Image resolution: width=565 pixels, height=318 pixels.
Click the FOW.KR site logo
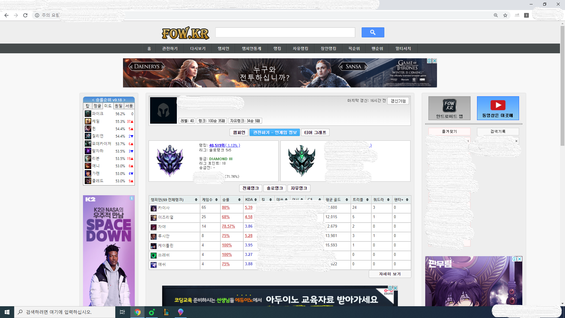coord(185,33)
